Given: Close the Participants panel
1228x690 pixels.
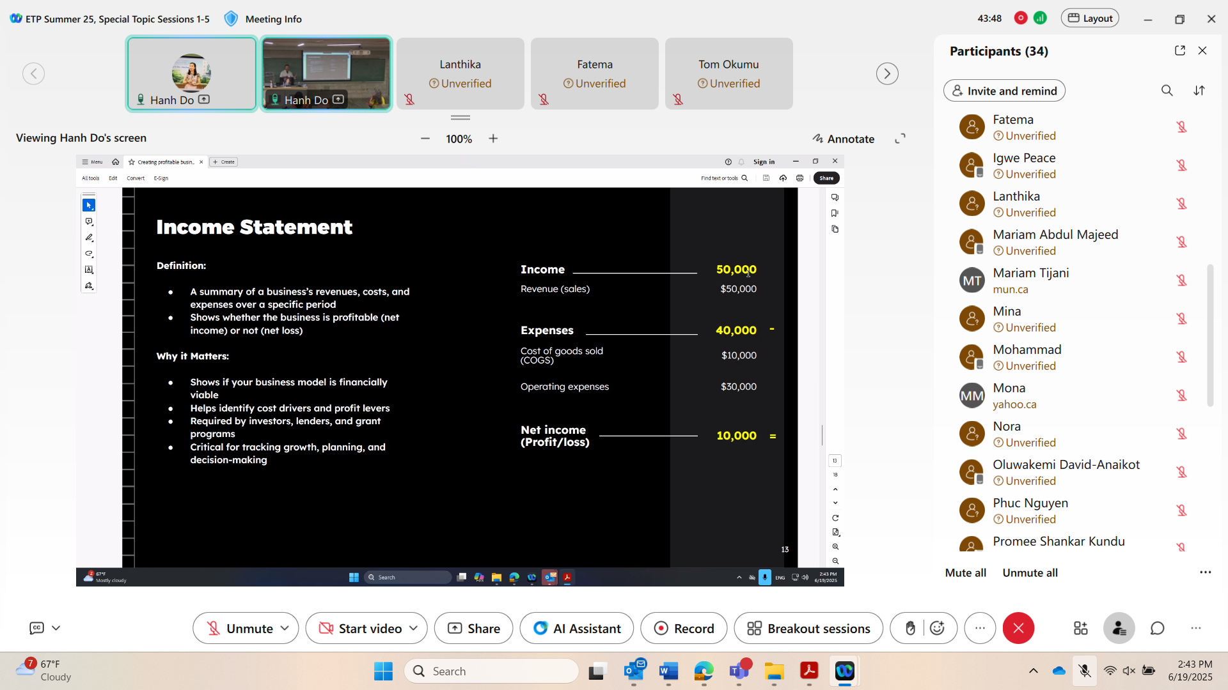Looking at the screenshot, I should [x=1202, y=50].
